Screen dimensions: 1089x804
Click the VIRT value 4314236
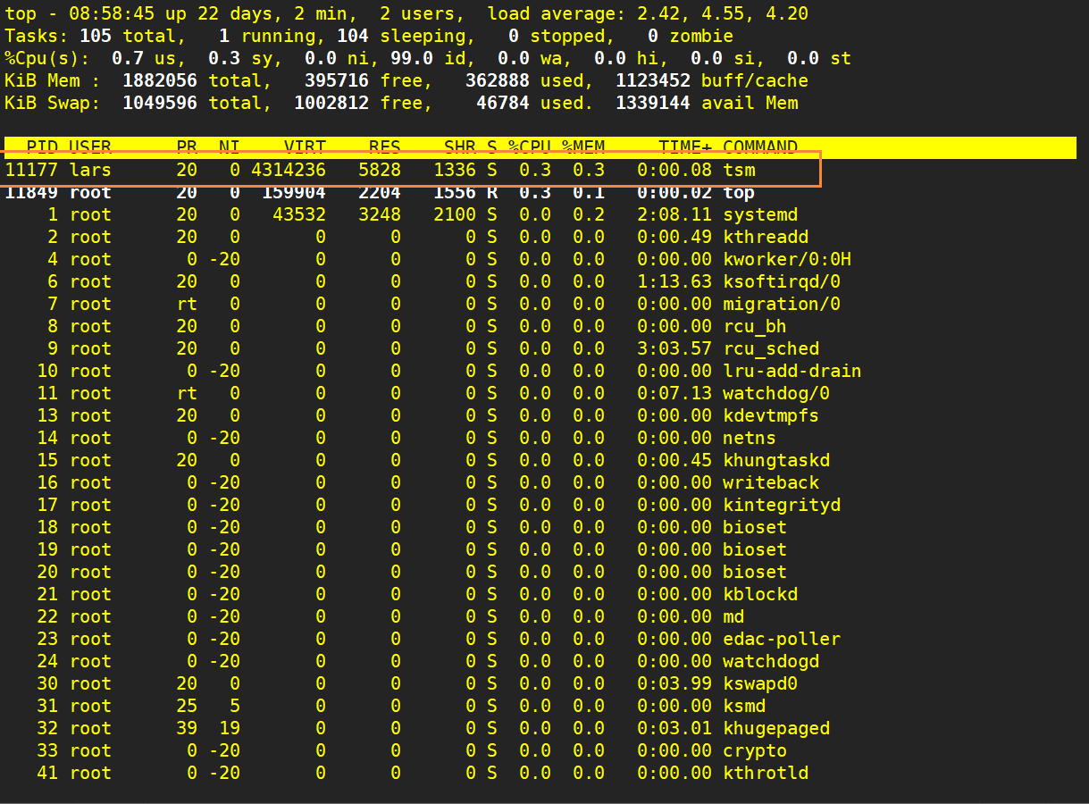point(289,170)
